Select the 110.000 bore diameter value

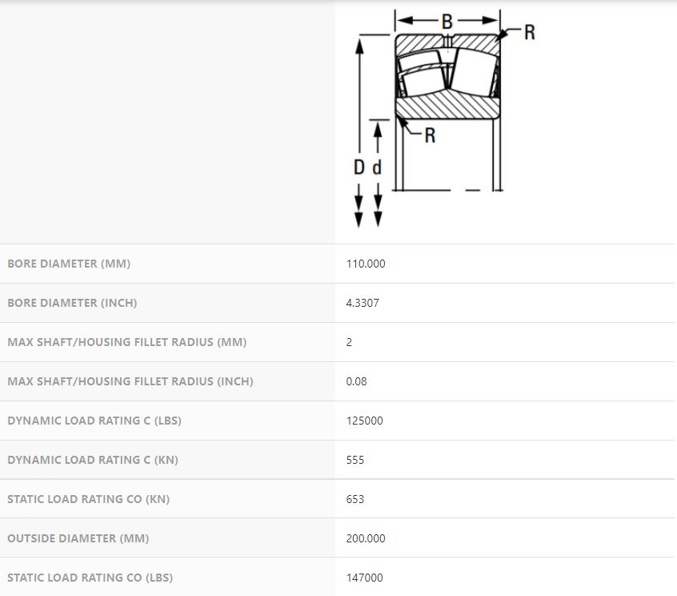366,264
